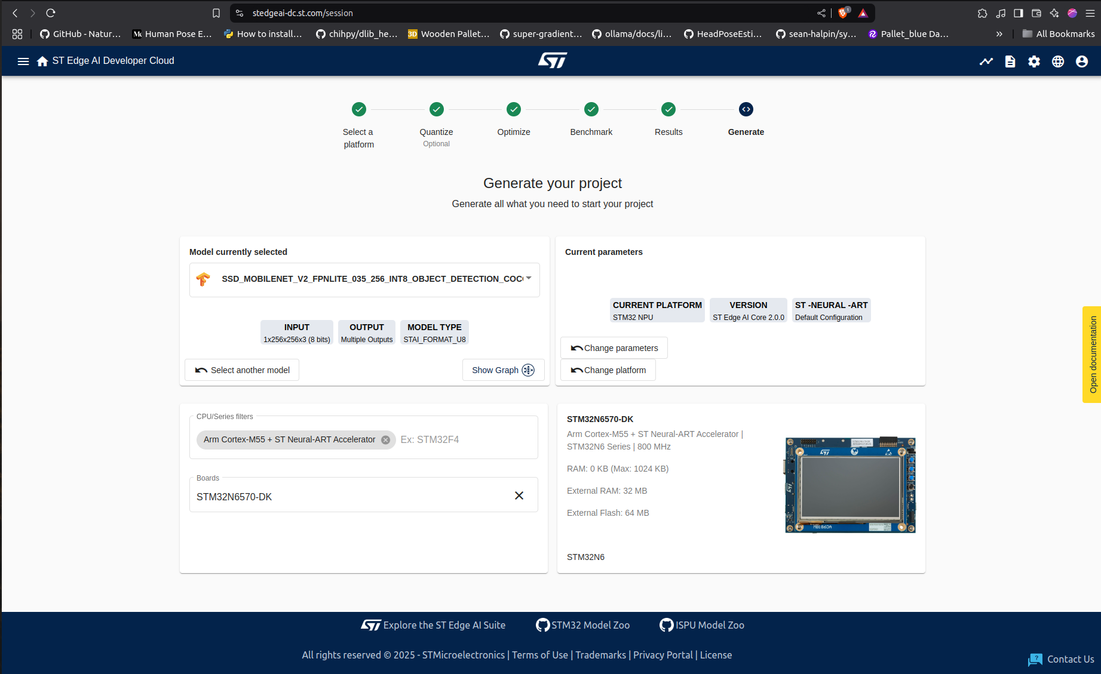Click the completed Benchmark step checkmark
The image size is (1101, 674).
[591, 109]
